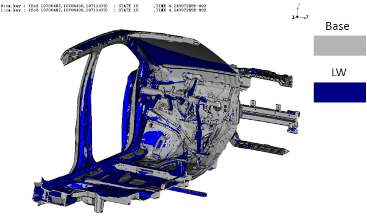Click the Base legend label
The width and height of the screenshot is (367, 220).
[337, 26]
